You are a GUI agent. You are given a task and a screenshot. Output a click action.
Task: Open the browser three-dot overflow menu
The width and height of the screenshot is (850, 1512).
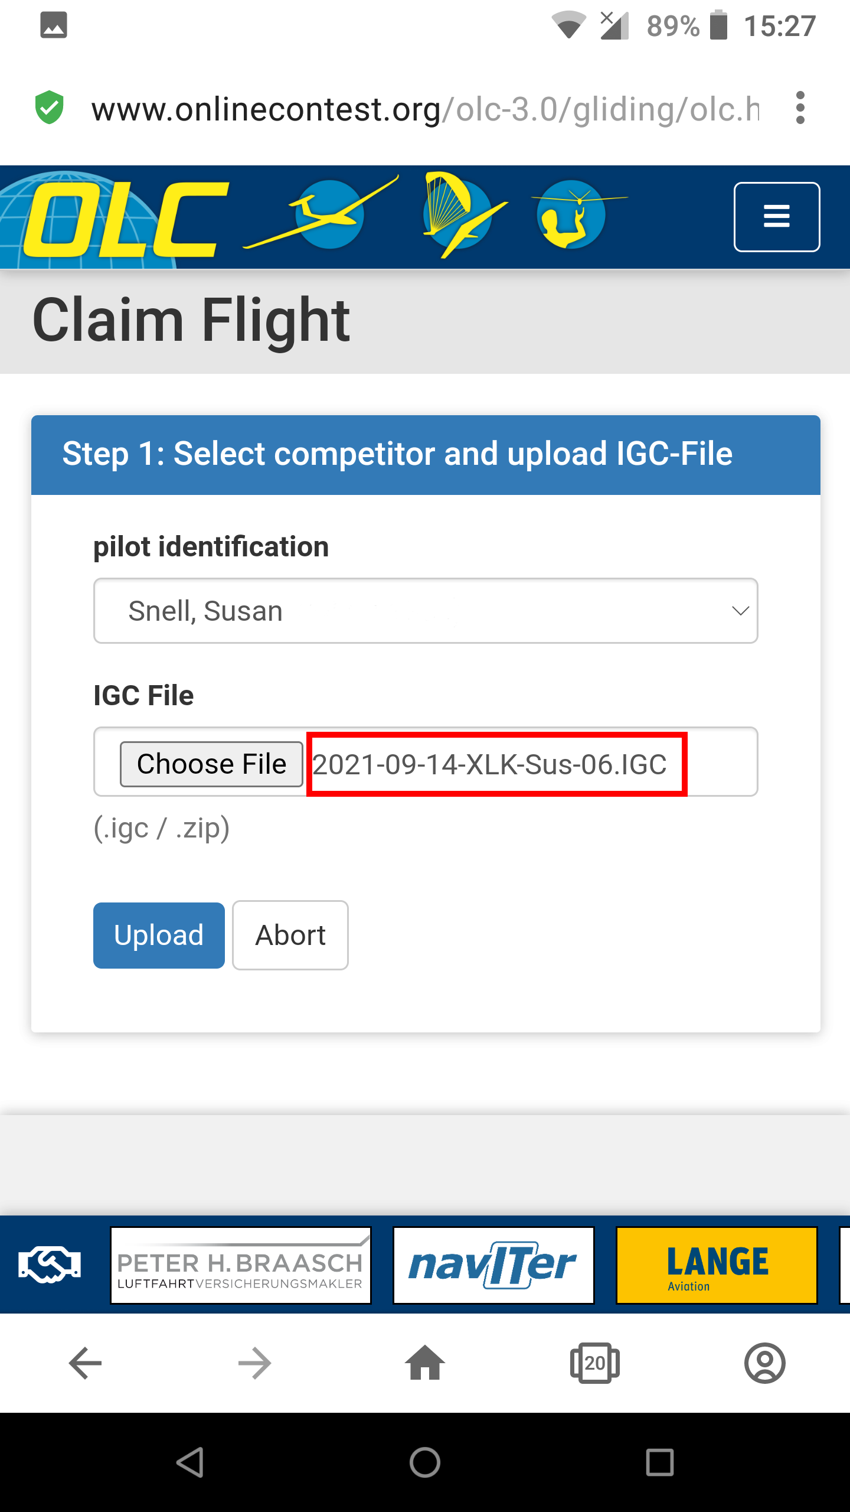[x=800, y=108]
